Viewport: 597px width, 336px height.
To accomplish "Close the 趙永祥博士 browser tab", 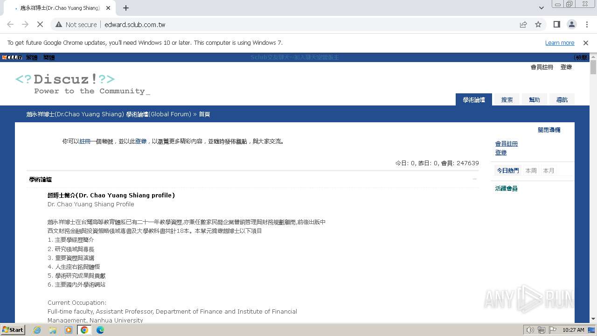I will (x=109, y=8).
